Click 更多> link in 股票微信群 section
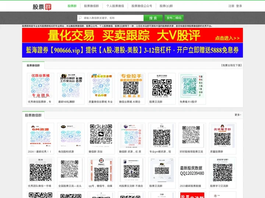The width and height of the screenshot is (265, 198). click(x=238, y=115)
